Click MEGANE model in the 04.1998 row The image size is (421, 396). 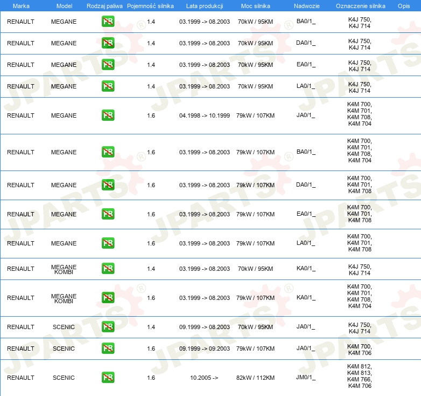[64, 115]
